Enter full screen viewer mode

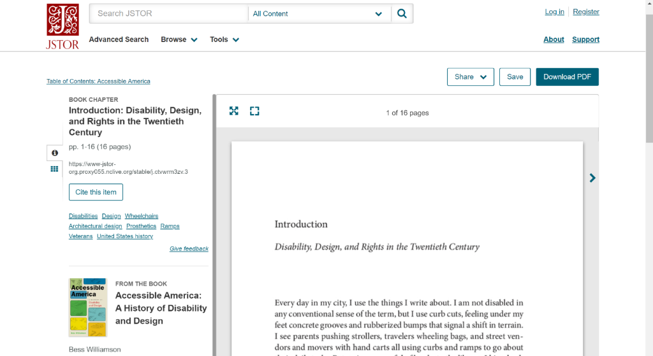click(254, 111)
